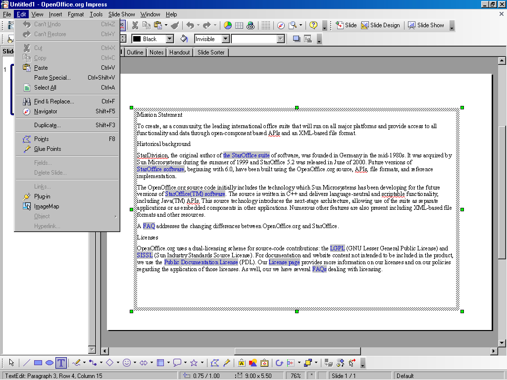This screenshot has height=380, width=507.
Task: Open the symbol shapes smiley dropdown arrow
Action: 135,363
